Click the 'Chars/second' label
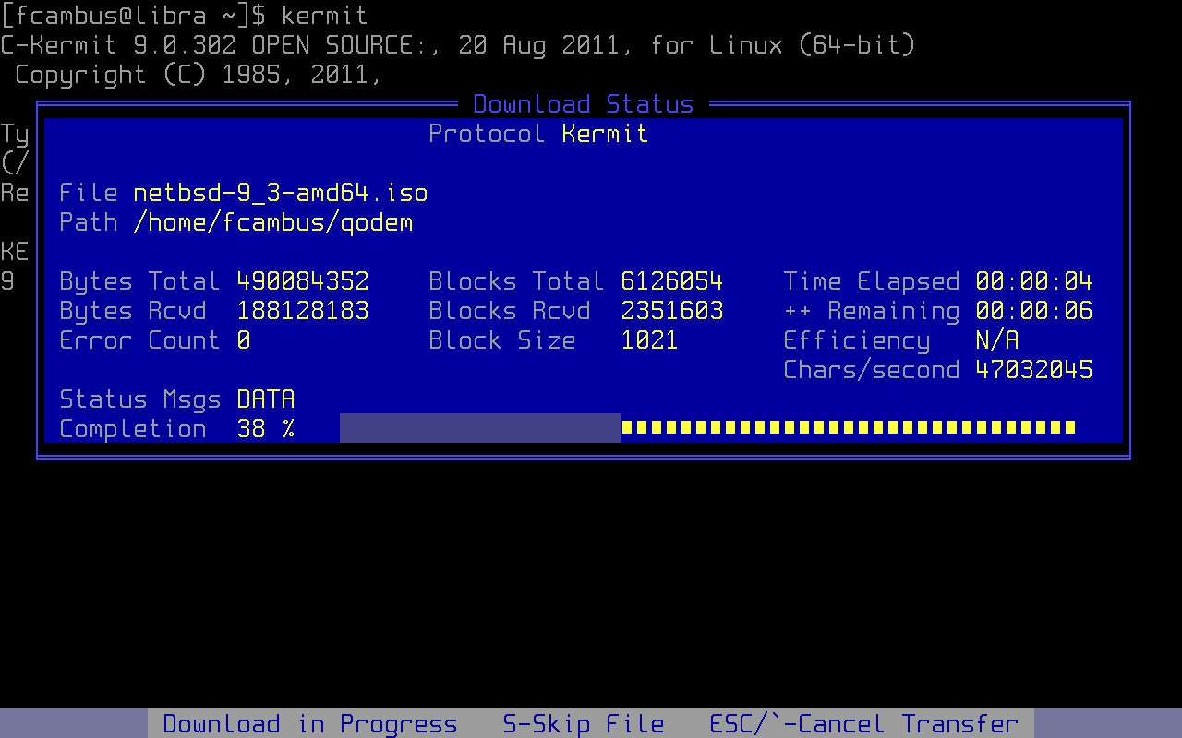The width and height of the screenshot is (1182, 738). point(872,370)
